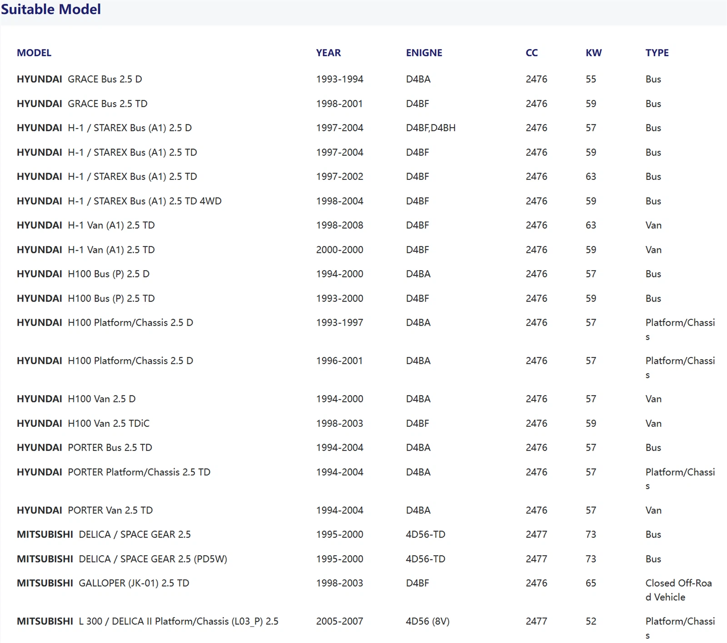Click year '2000-2000' cell

point(339,250)
